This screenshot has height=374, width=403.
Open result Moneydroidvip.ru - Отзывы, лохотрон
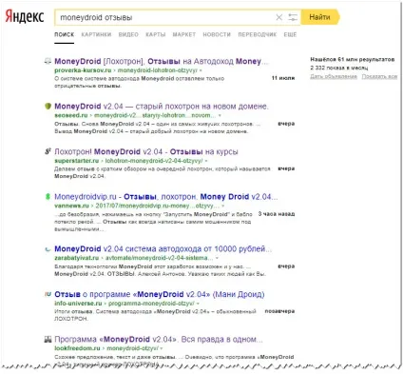tap(166, 197)
